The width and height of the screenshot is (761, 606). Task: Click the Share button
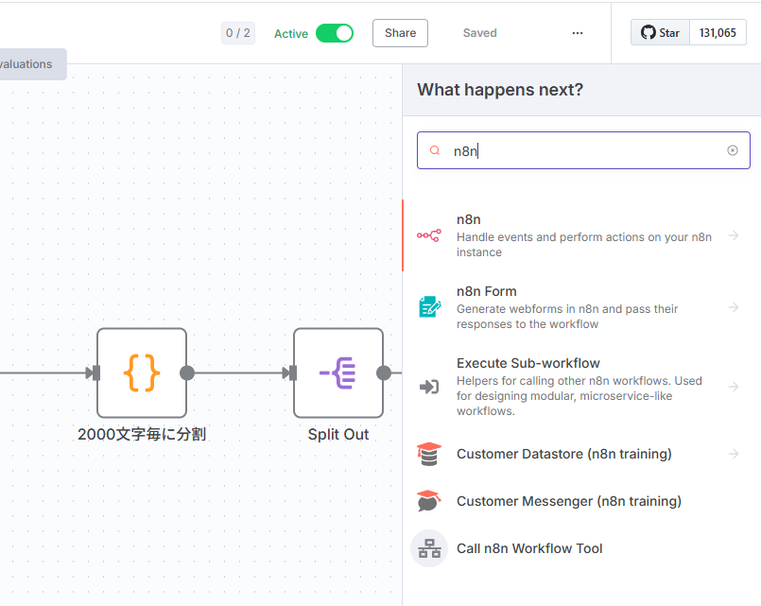tap(400, 33)
